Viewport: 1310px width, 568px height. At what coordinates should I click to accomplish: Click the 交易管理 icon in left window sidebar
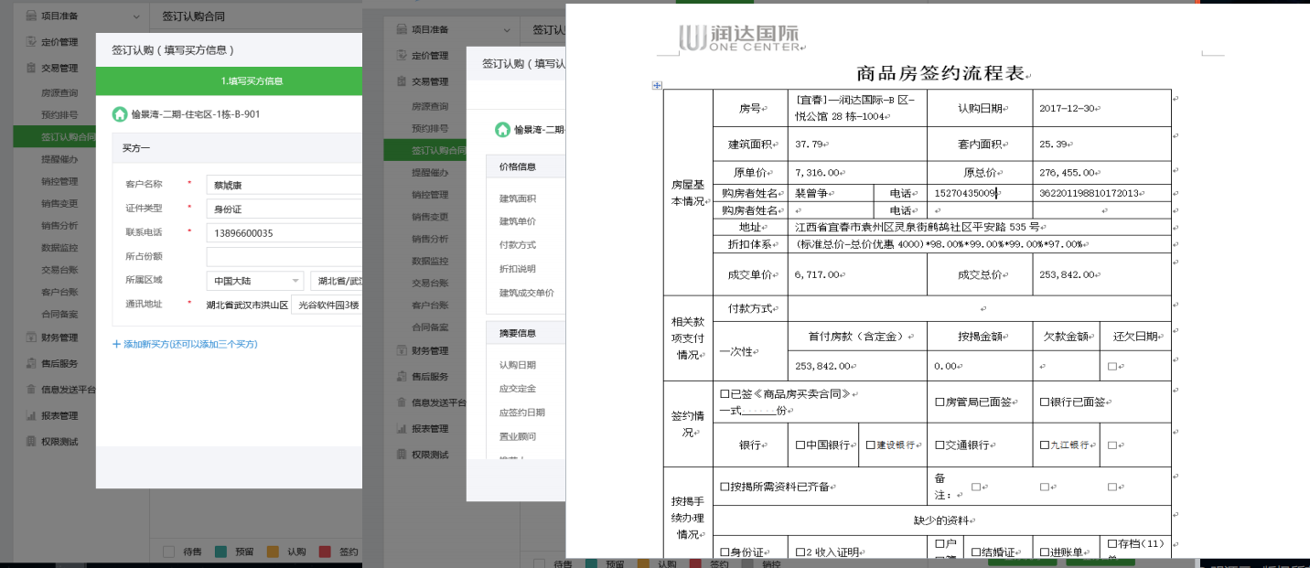(x=30, y=68)
